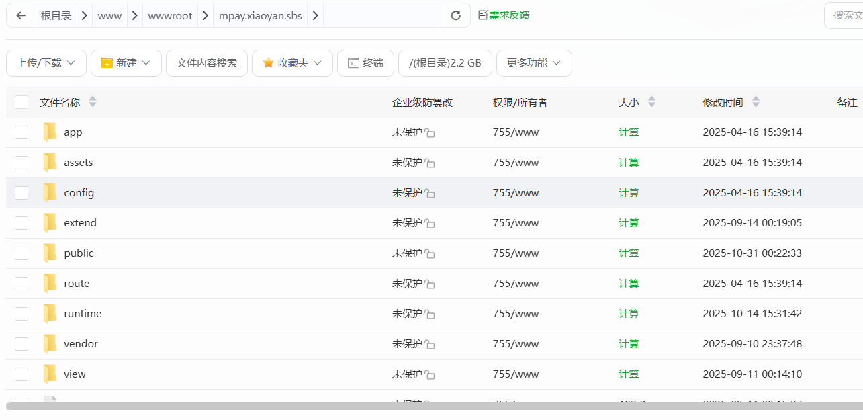Toggle the select-all checkbox in header
Screen dimensions: 863x420
pos(21,102)
